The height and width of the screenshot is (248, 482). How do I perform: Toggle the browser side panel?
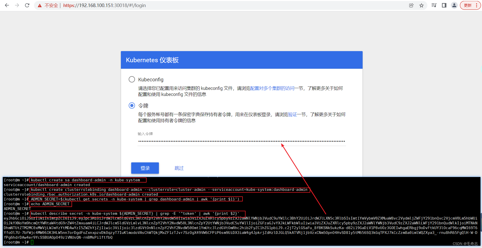[x=444, y=5]
